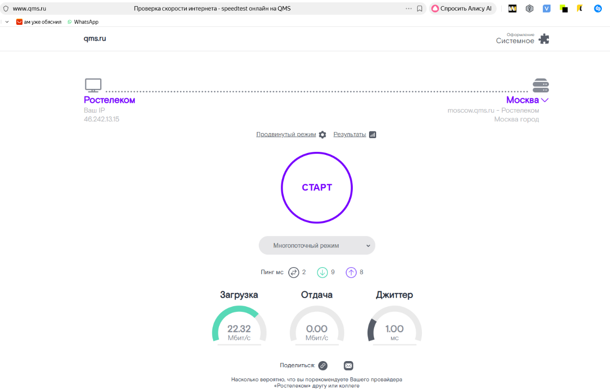Click the Ростелеком recommendation survey question text
This screenshot has height=389, width=610.
click(317, 382)
